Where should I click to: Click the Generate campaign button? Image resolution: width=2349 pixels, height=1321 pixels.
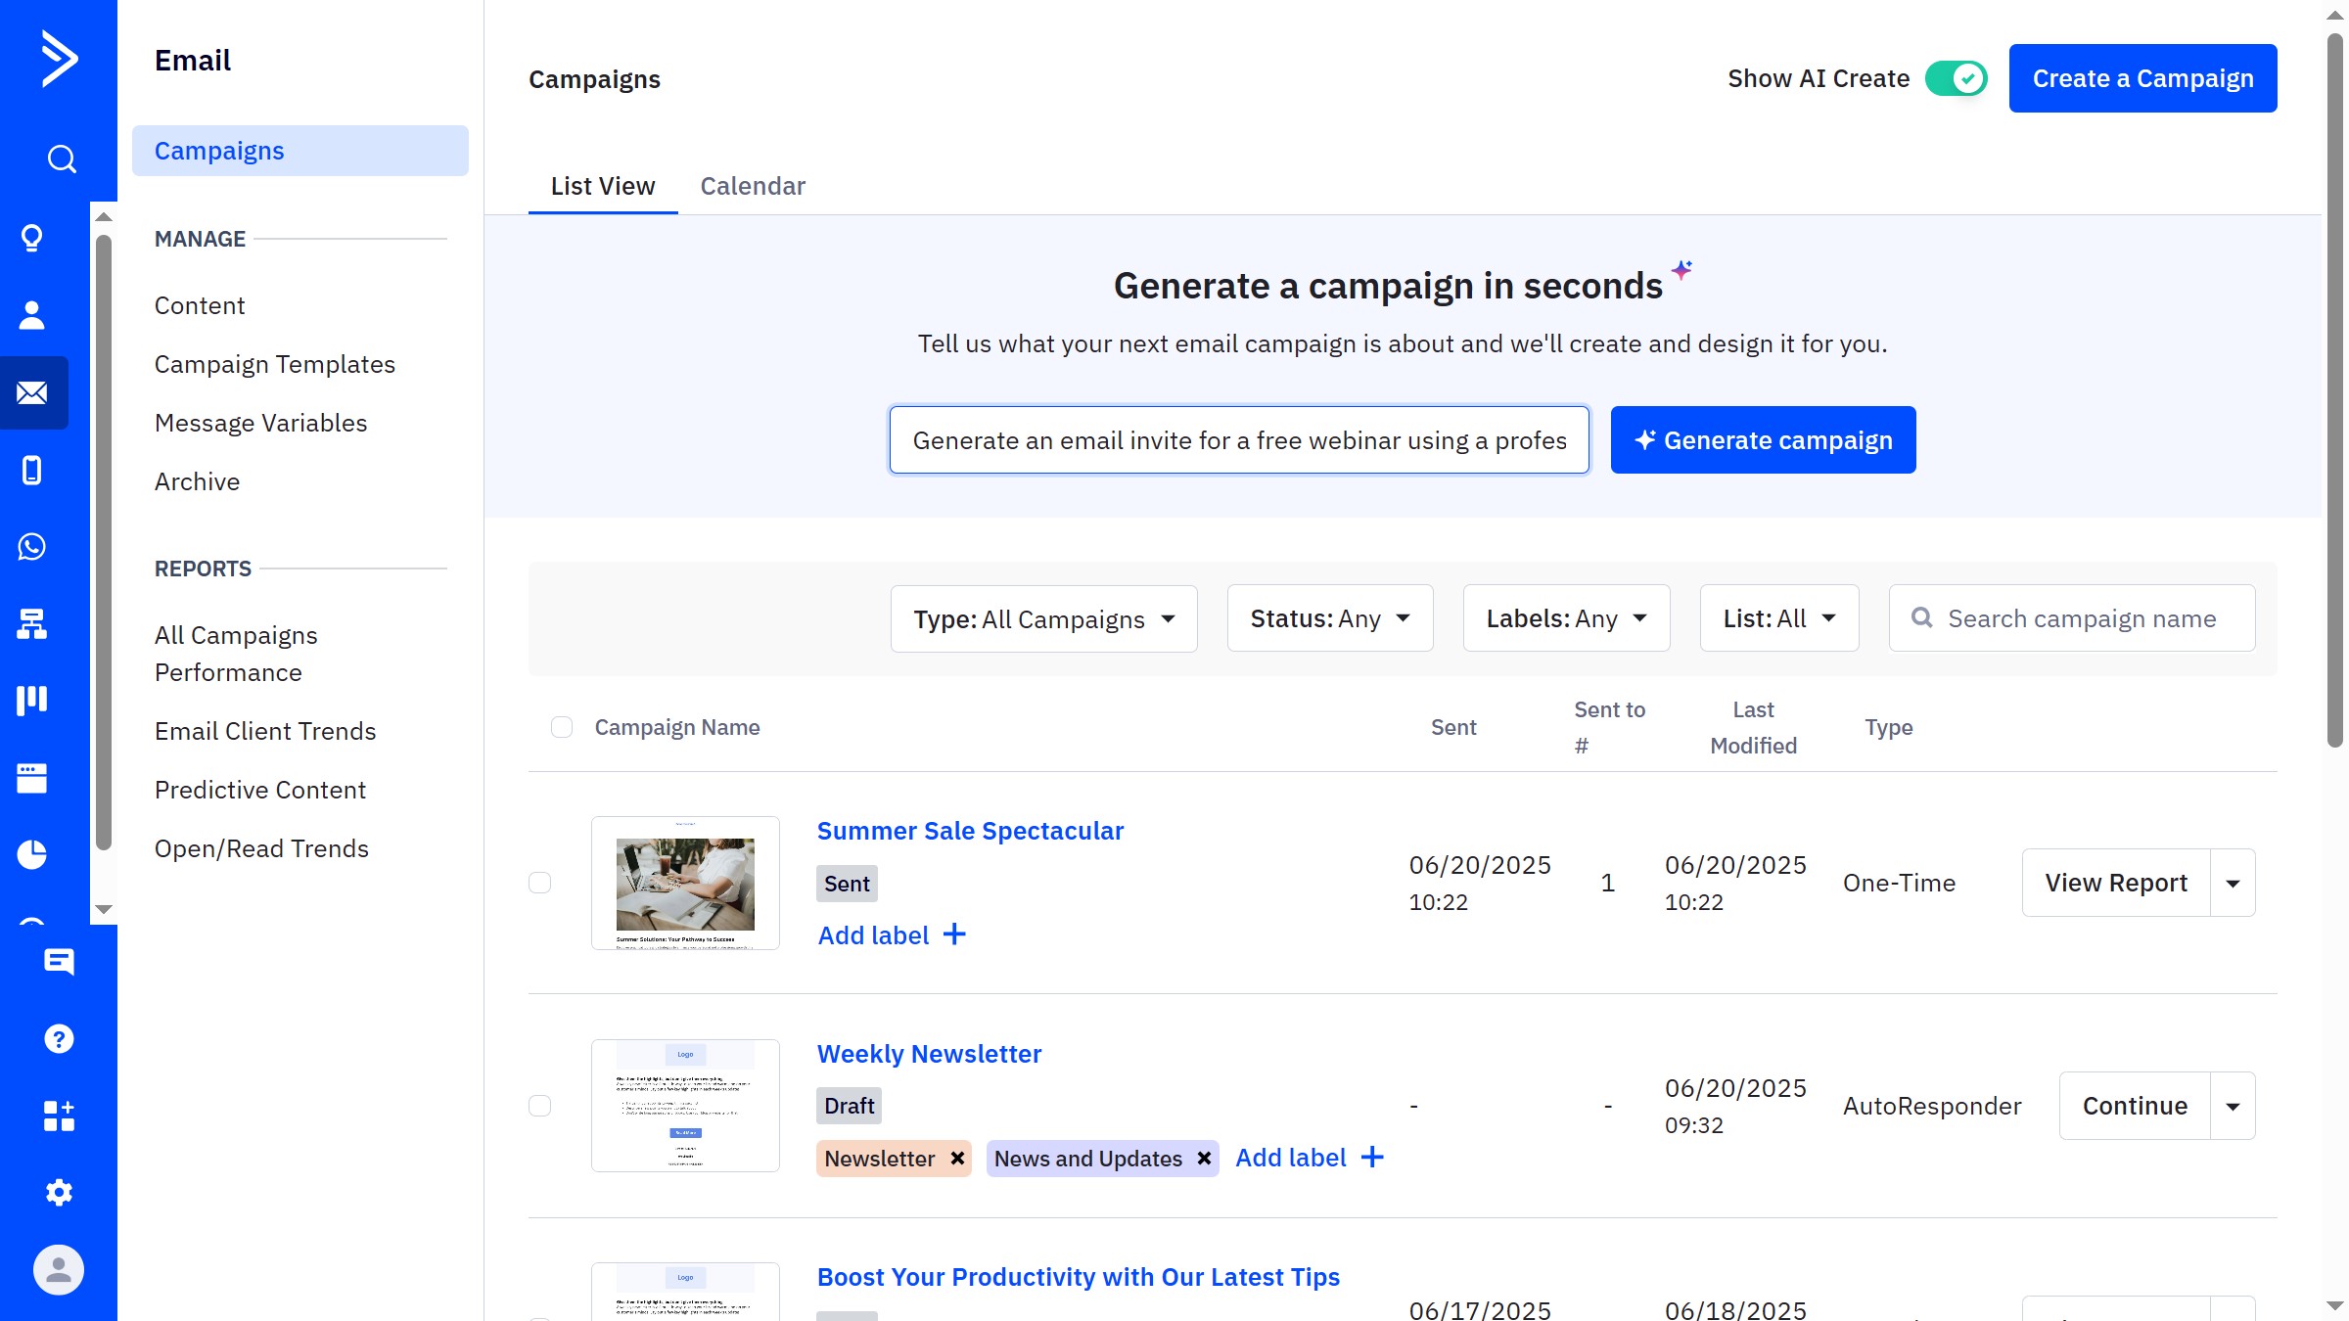tap(1763, 440)
